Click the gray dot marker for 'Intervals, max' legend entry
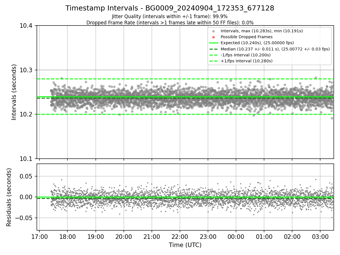The image size is (340, 255). coord(214,31)
